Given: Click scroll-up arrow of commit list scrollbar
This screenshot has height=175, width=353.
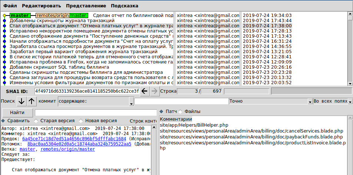Looking at the screenshot, I should (x=350, y=14).
